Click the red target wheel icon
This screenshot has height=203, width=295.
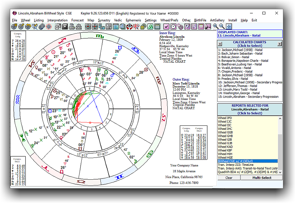pos(49,27)
